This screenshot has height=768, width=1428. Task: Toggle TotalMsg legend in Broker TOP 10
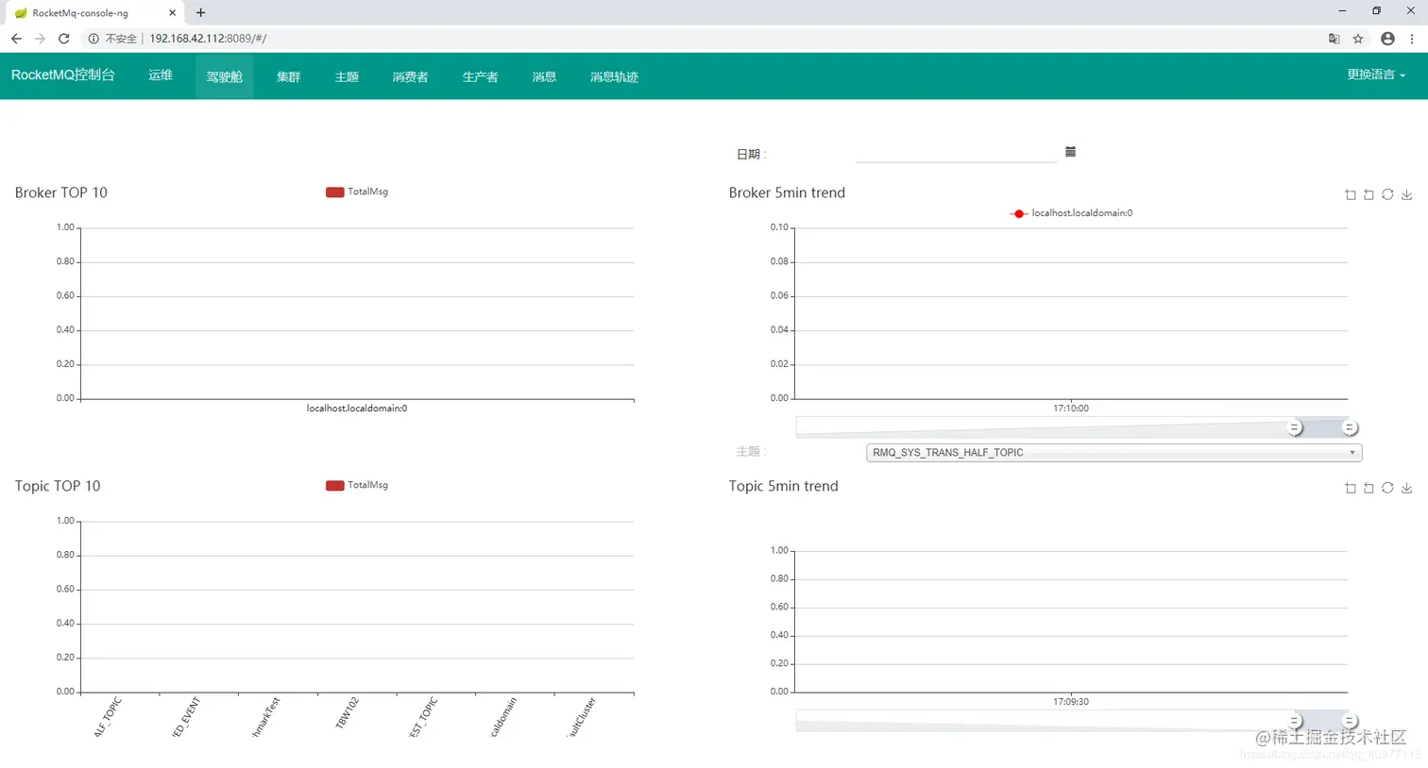pos(357,192)
